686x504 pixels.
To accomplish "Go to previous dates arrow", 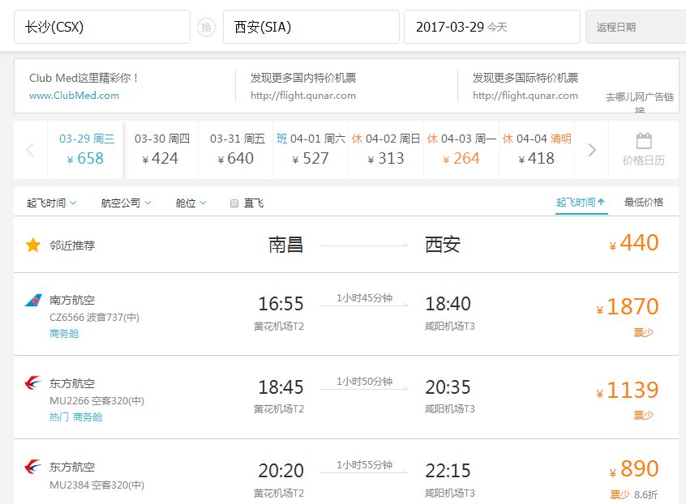I will coord(30,150).
